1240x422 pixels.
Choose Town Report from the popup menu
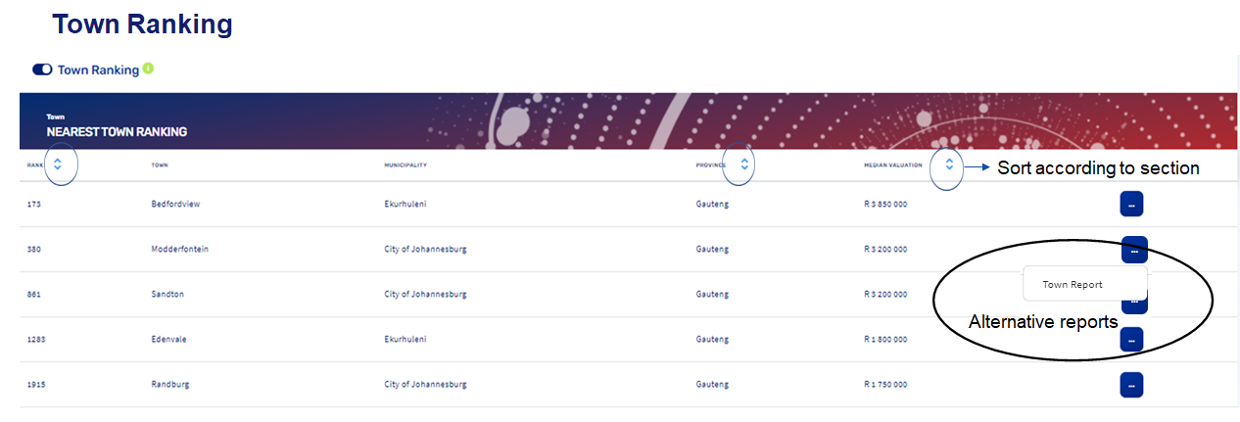pos(1073,285)
